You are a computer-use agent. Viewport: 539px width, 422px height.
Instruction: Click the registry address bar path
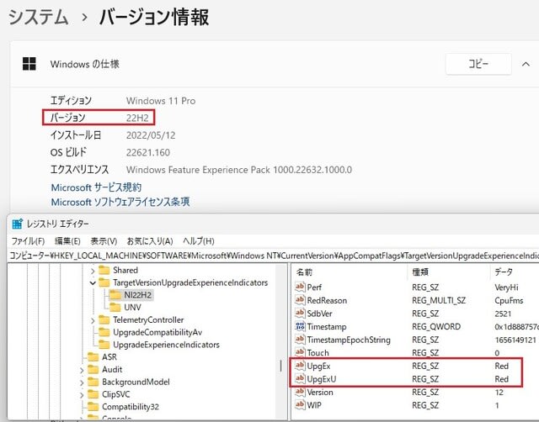[273, 256]
